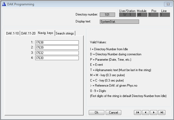Select the Navig. keys tab
Image resolution: width=174 pixels, height=120 pixels.
tap(45, 33)
